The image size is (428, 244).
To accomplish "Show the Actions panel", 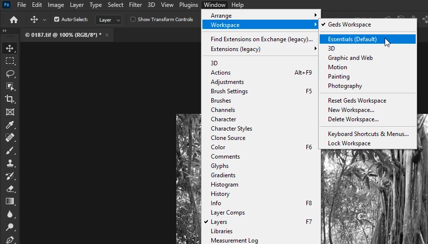I will [261, 73].
